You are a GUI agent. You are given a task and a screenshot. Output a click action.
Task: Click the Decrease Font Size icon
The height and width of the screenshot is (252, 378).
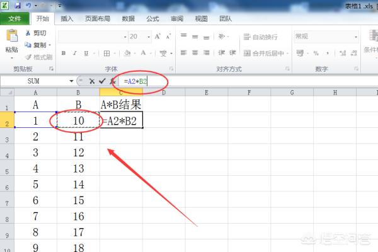pyautogui.click(x=168, y=37)
